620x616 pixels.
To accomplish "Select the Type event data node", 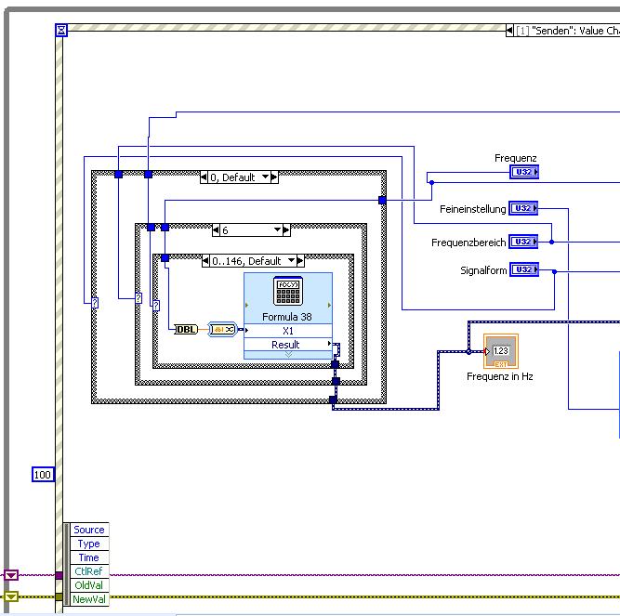I will tap(89, 544).
